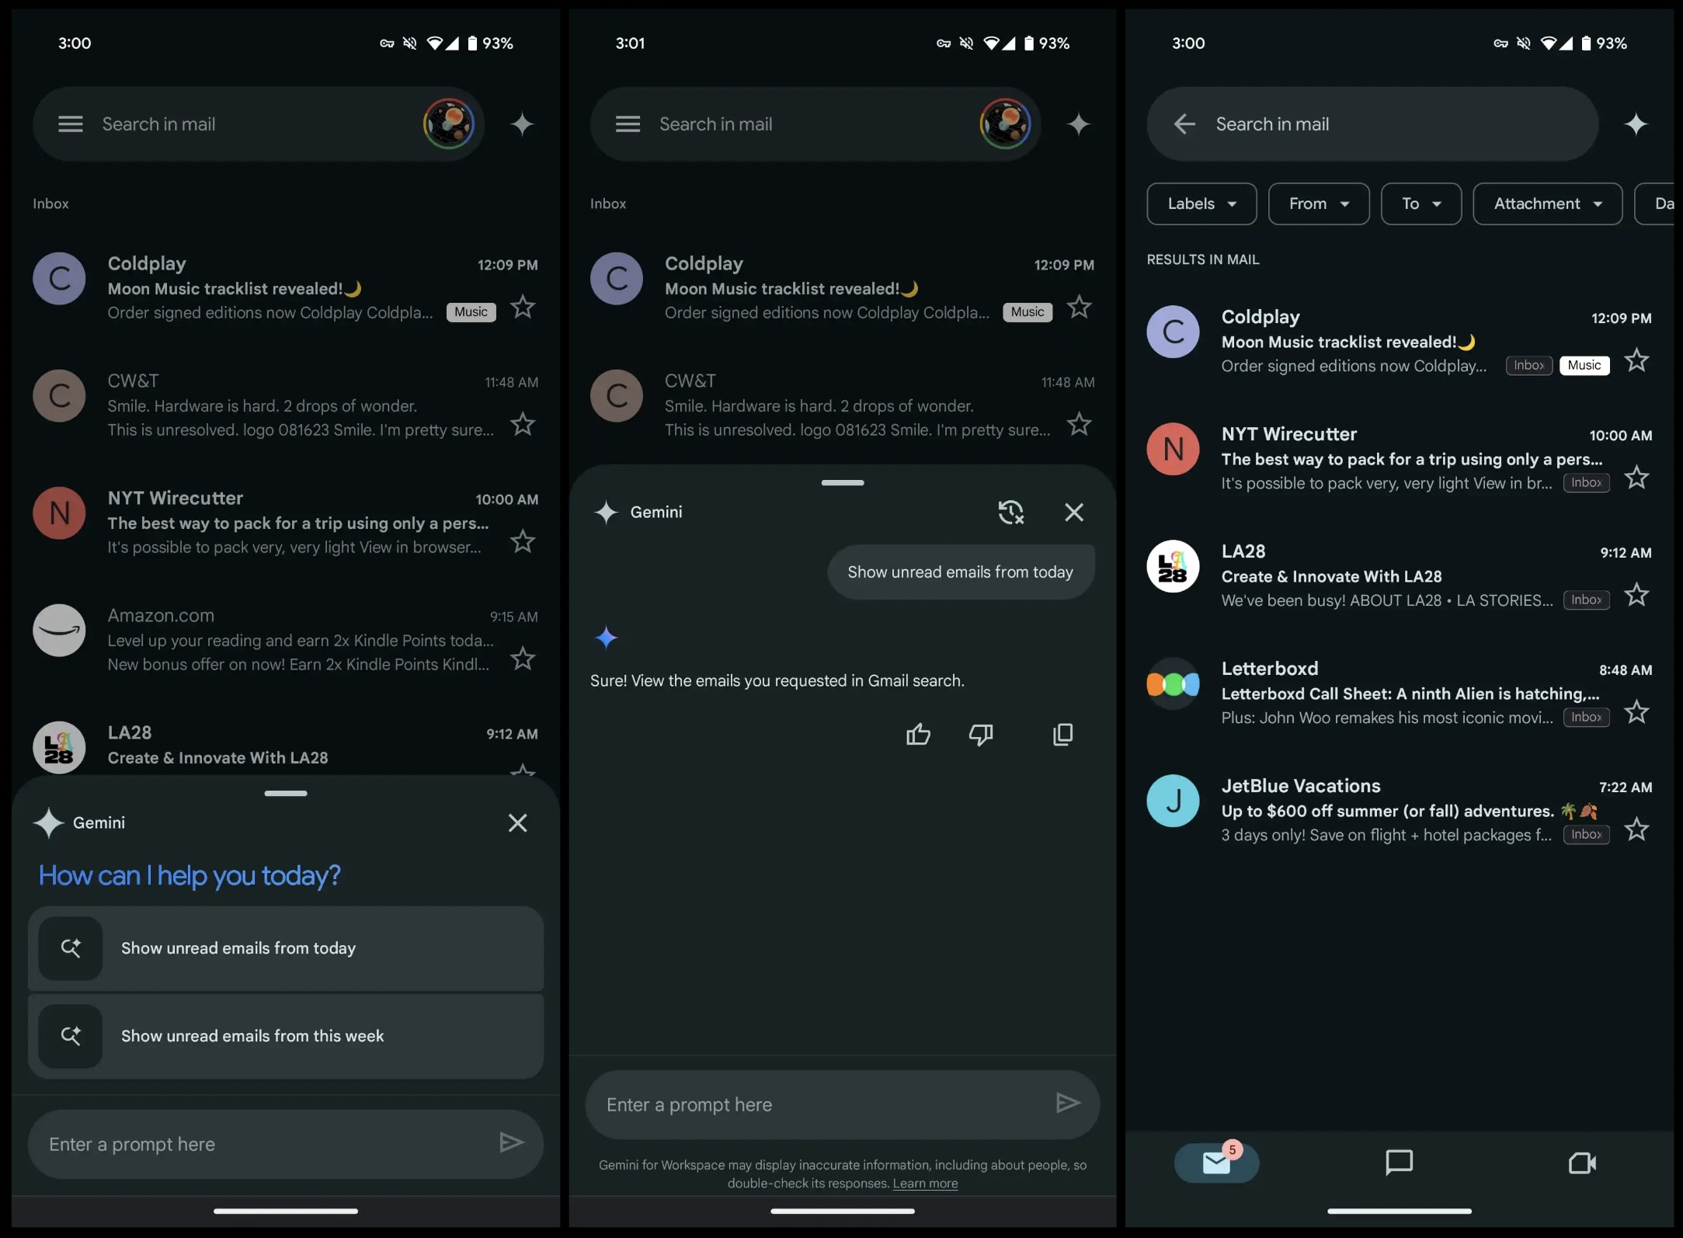Open JetBlue Vacations 'J' avatar
This screenshot has height=1238, width=1683.
[1173, 802]
